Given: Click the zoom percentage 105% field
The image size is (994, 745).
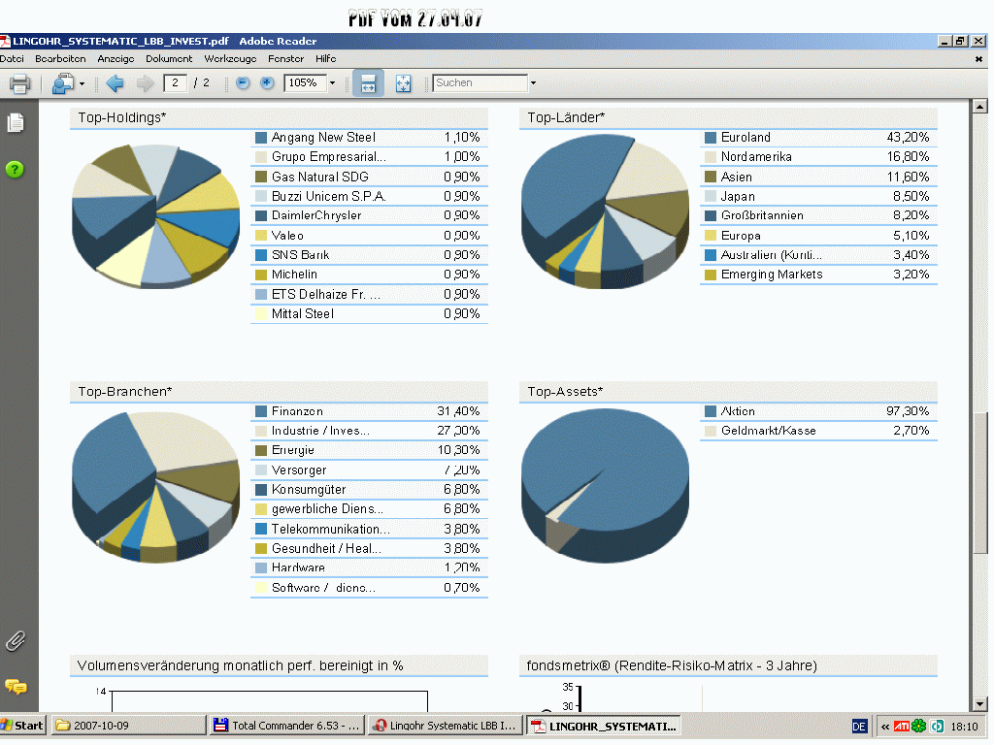Looking at the screenshot, I should (306, 83).
